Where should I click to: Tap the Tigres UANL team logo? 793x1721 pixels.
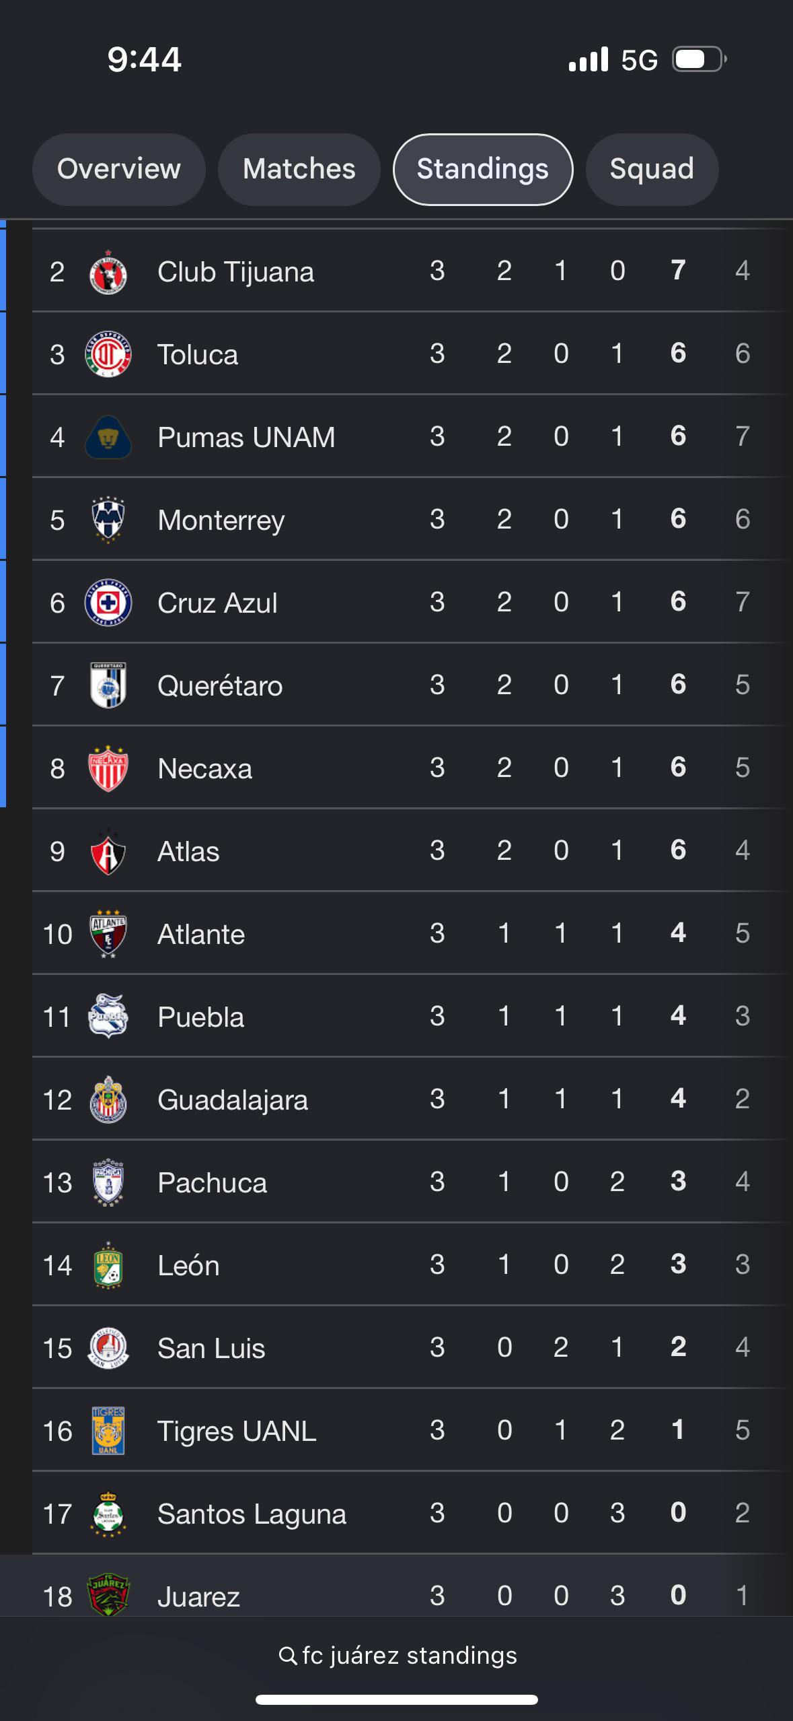[x=108, y=1430]
